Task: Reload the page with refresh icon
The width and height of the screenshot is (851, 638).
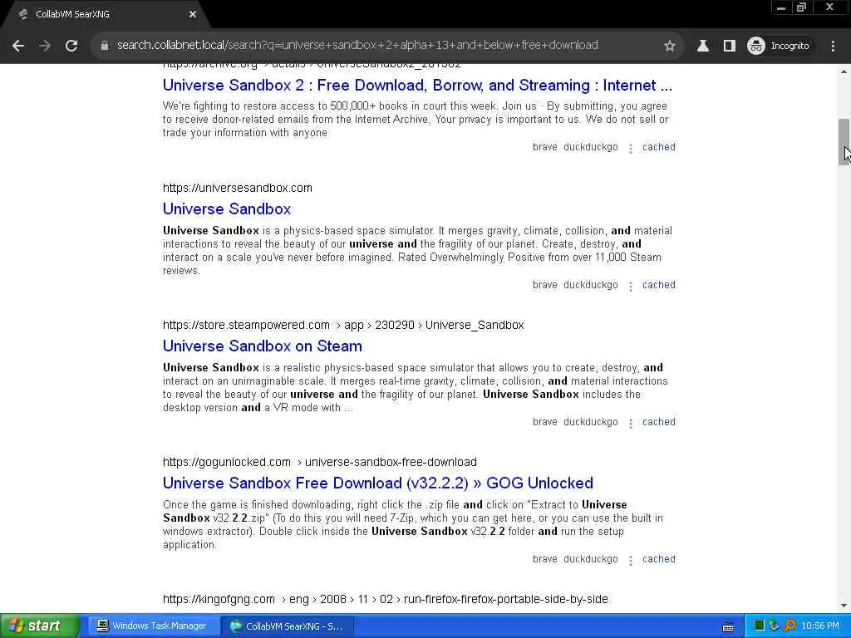Action: point(71,46)
